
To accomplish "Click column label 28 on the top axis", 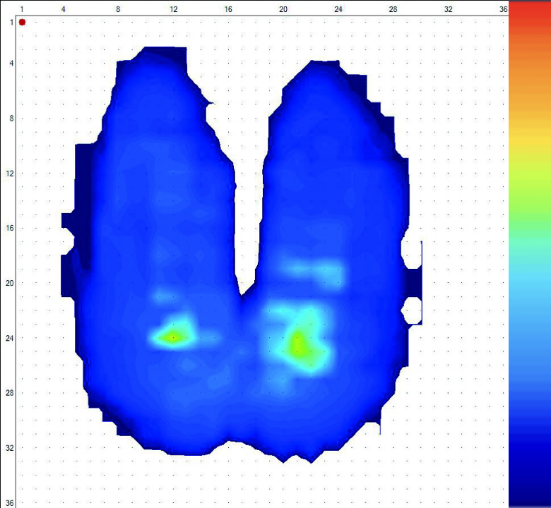I will pyautogui.click(x=393, y=9).
